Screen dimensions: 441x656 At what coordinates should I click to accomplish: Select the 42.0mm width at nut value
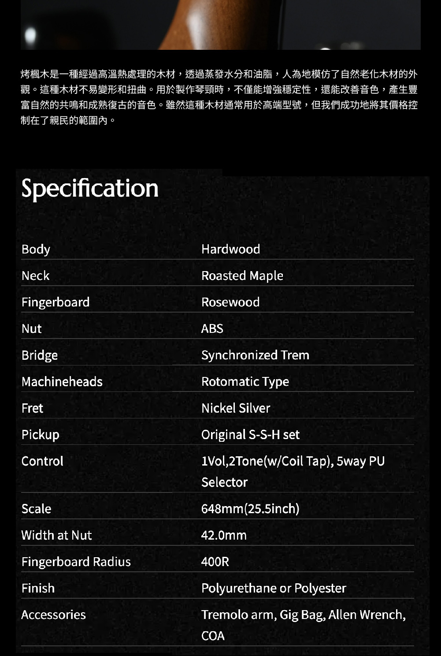[x=224, y=535]
